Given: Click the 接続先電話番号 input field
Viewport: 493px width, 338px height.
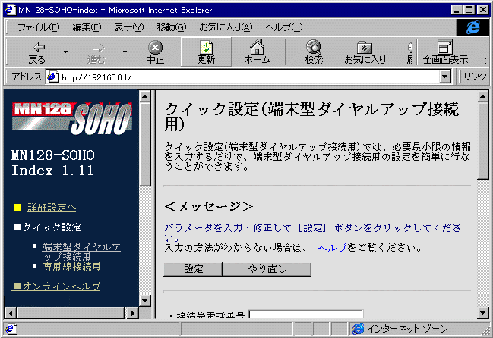Looking at the screenshot, I should tap(305, 315).
